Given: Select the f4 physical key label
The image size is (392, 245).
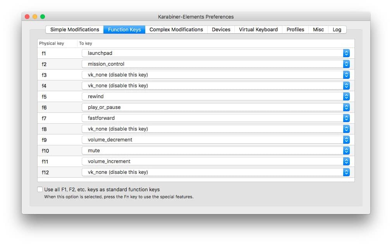Looking at the screenshot, I should click(44, 86).
